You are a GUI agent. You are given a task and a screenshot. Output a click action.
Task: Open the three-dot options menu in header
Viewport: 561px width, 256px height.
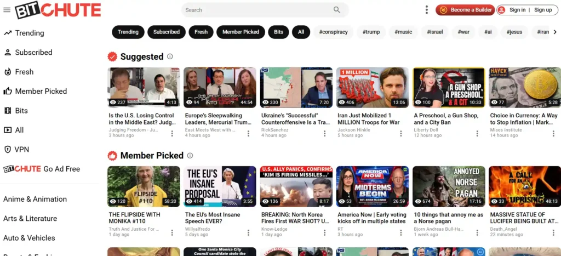[x=426, y=10]
